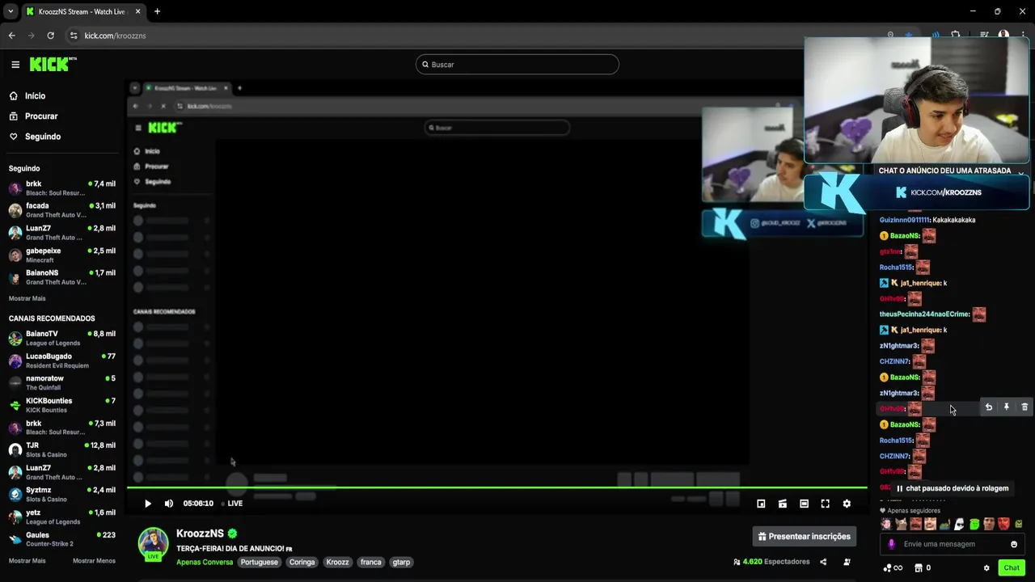Select the Coringa tag
Screen dimensions: 1035x582
(x=302, y=562)
